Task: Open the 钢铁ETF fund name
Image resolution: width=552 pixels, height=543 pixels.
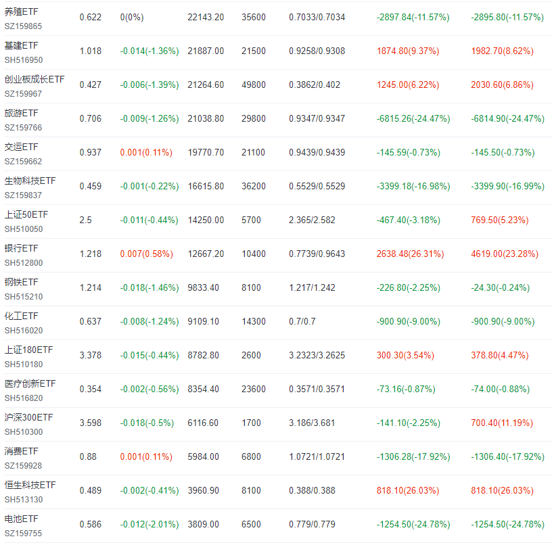Action: (x=21, y=282)
